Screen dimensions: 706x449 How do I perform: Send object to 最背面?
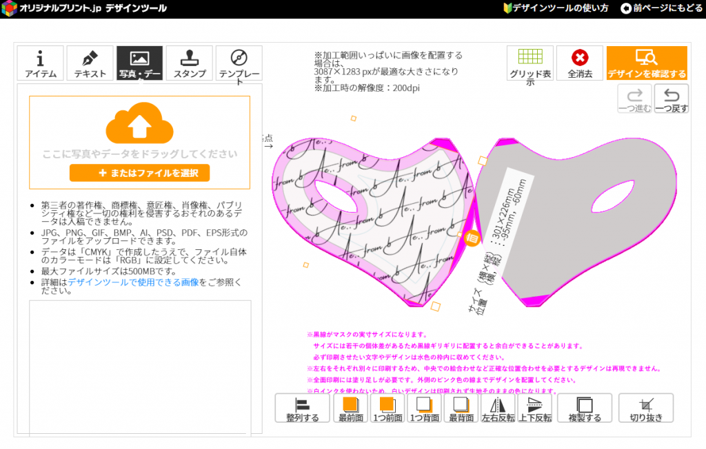pos(461,408)
